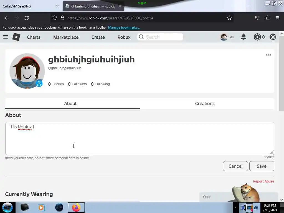Viewport: 284px width, 213px height.
Task: Open the Pocket save icon
Action: tap(257, 18)
